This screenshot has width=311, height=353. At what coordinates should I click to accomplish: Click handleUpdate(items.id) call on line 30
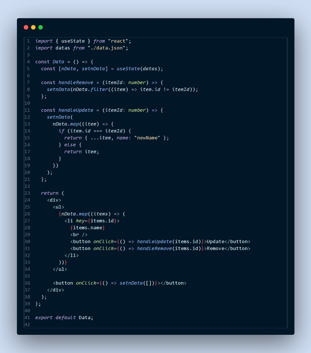pos(169,242)
